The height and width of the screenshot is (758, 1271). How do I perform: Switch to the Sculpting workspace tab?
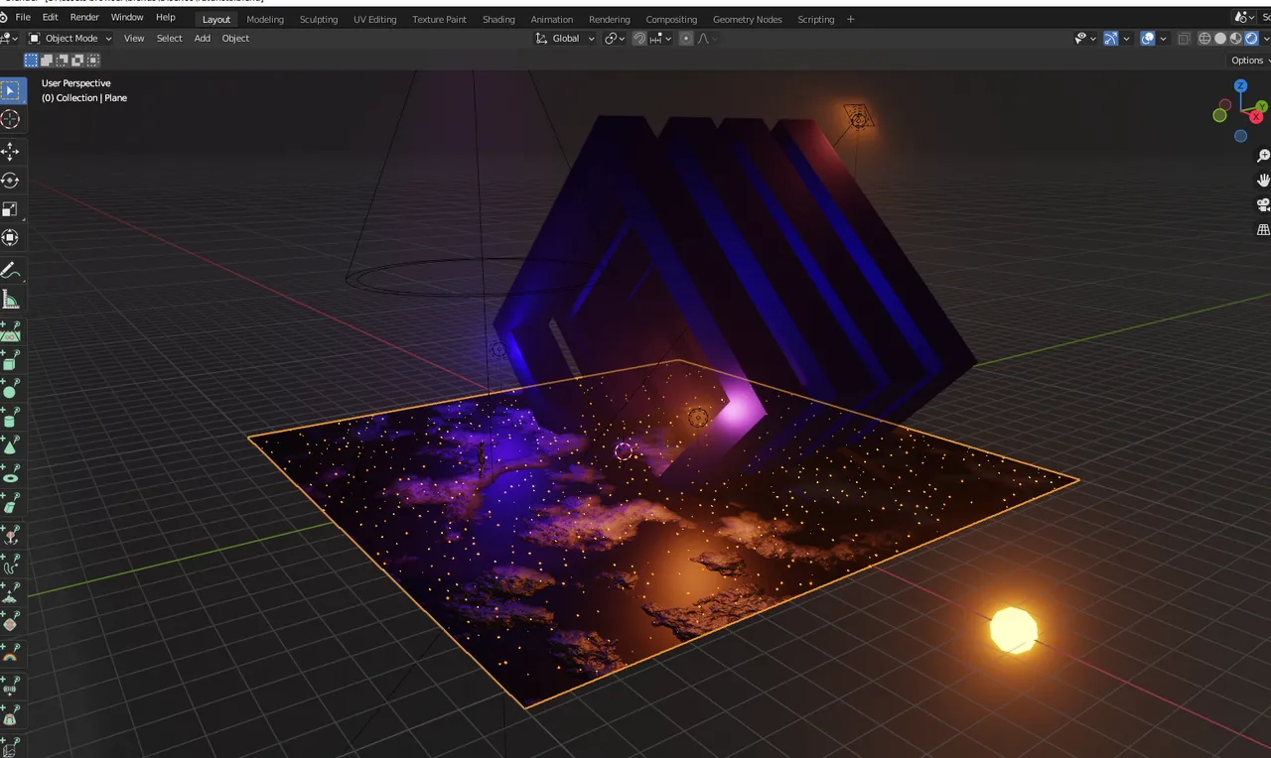pyautogui.click(x=319, y=19)
